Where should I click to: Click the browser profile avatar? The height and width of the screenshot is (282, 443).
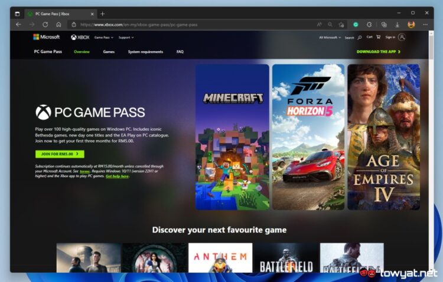[411, 25]
